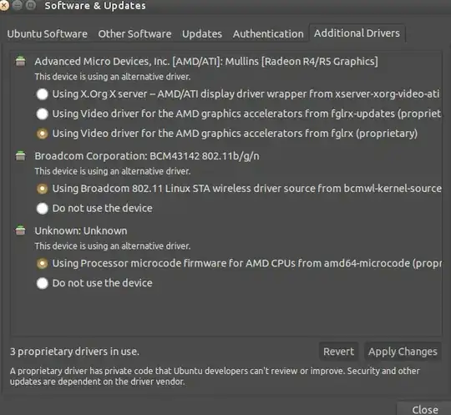Go to the Updates tab

202,33
